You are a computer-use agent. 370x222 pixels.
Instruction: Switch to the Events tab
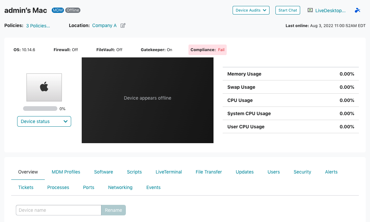154,187
